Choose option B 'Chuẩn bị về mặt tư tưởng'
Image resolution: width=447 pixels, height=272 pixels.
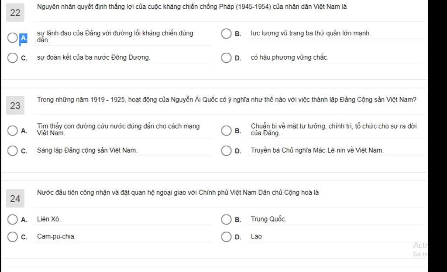tap(227, 131)
